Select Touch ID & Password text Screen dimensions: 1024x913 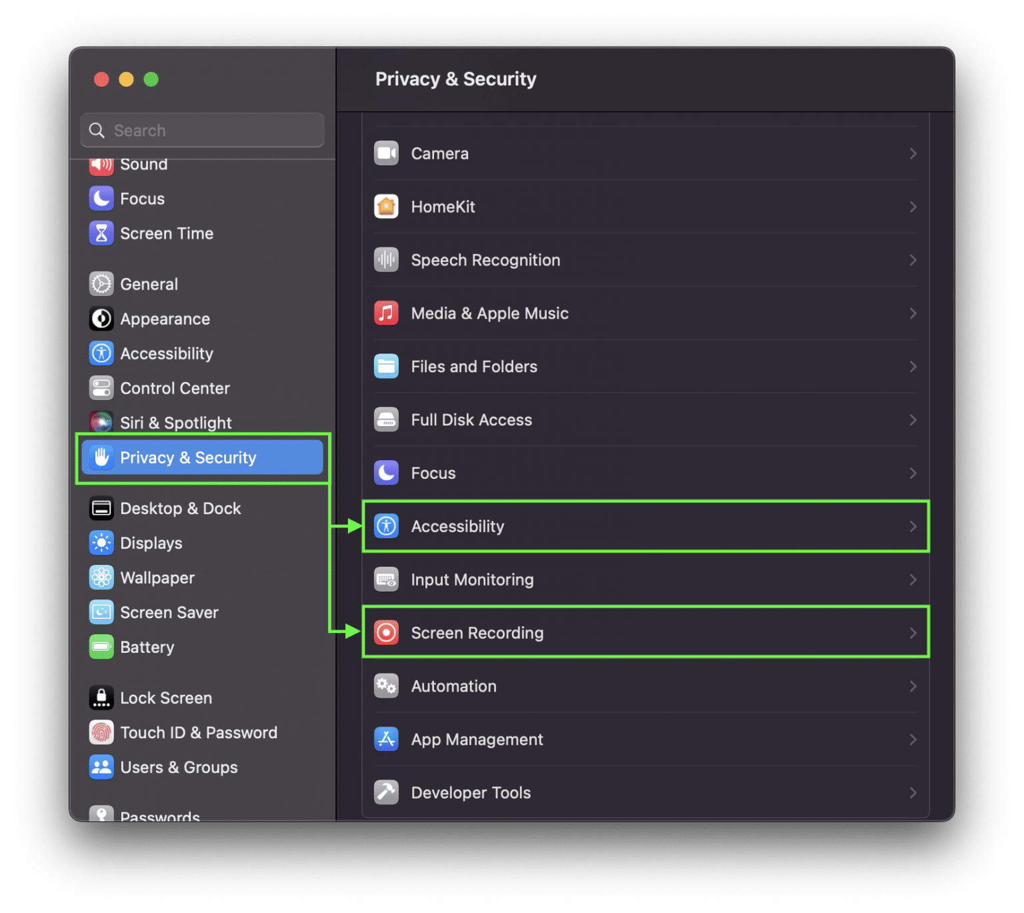click(x=199, y=732)
